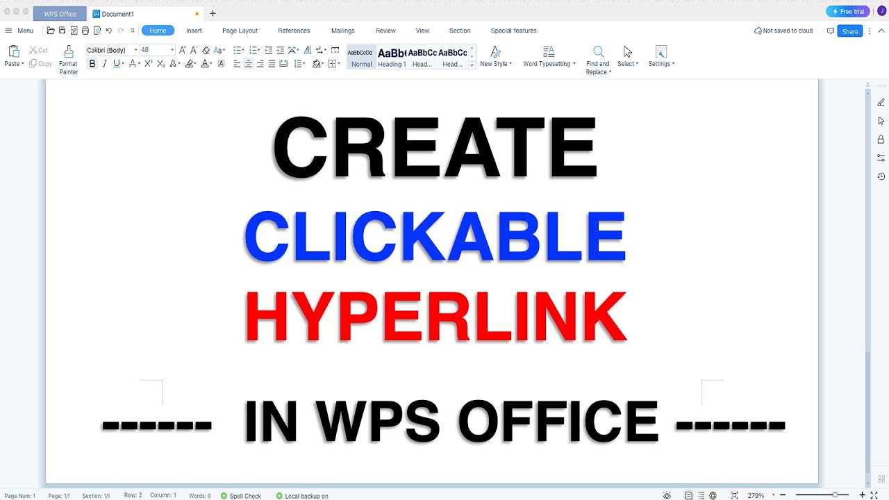This screenshot has height=500, width=889.
Task: Open the References tab
Action: pos(294,31)
